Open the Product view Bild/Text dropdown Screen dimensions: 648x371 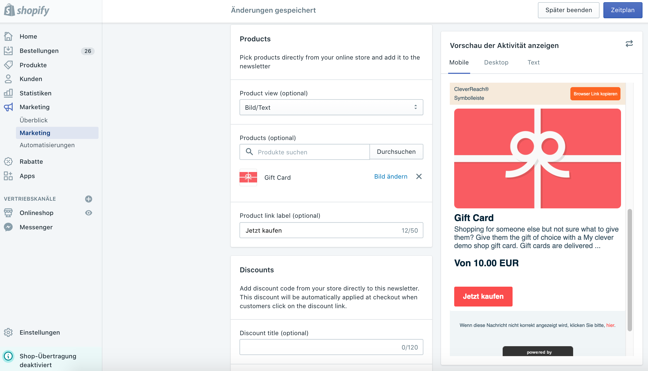pos(331,107)
